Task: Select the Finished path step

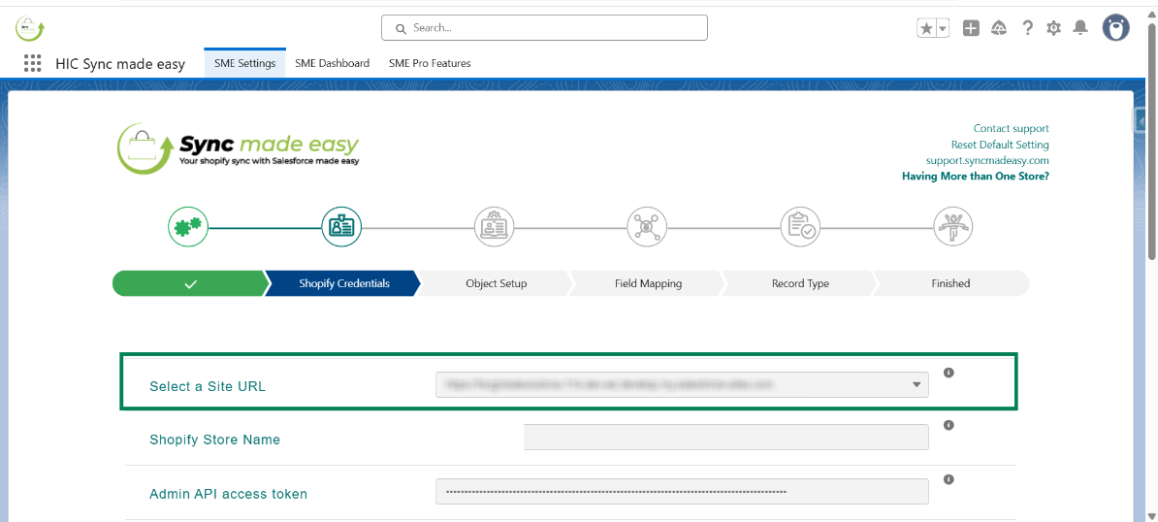Action: point(951,283)
